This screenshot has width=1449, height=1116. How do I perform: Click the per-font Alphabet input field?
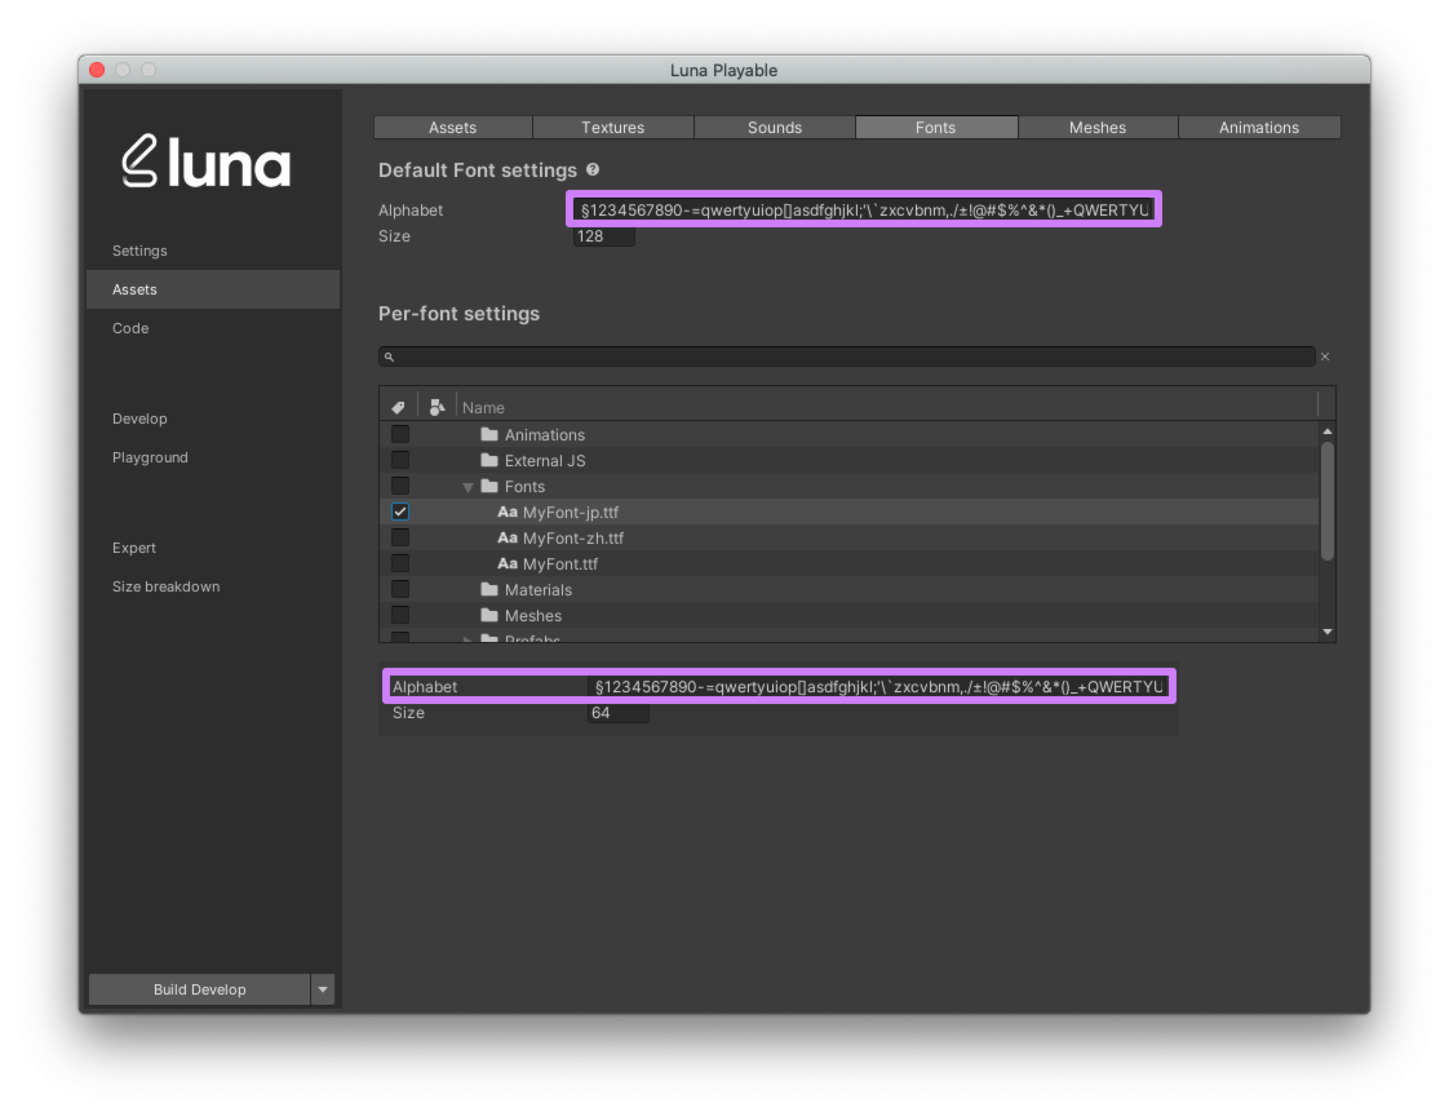(878, 686)
